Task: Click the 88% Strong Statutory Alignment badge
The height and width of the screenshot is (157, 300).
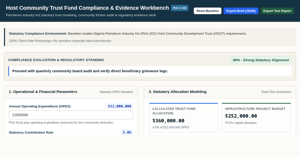Action: [x=261, y=60]
